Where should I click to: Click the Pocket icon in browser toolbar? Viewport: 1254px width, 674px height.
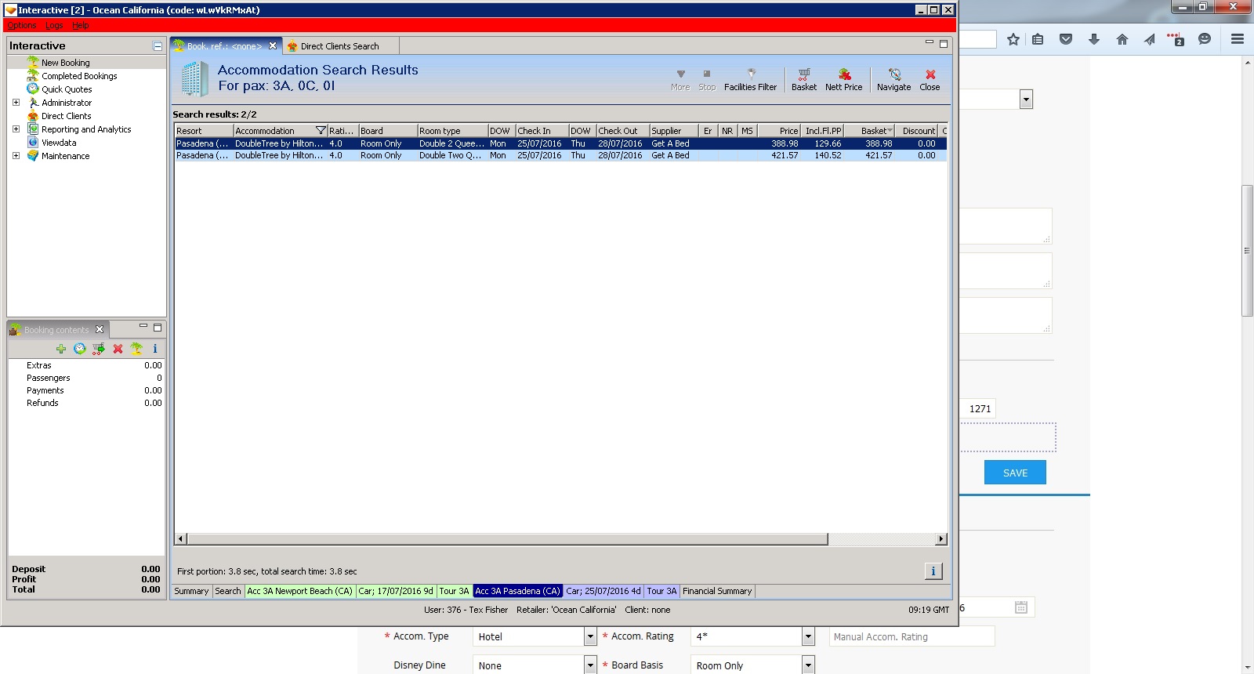coord(1066,39)
